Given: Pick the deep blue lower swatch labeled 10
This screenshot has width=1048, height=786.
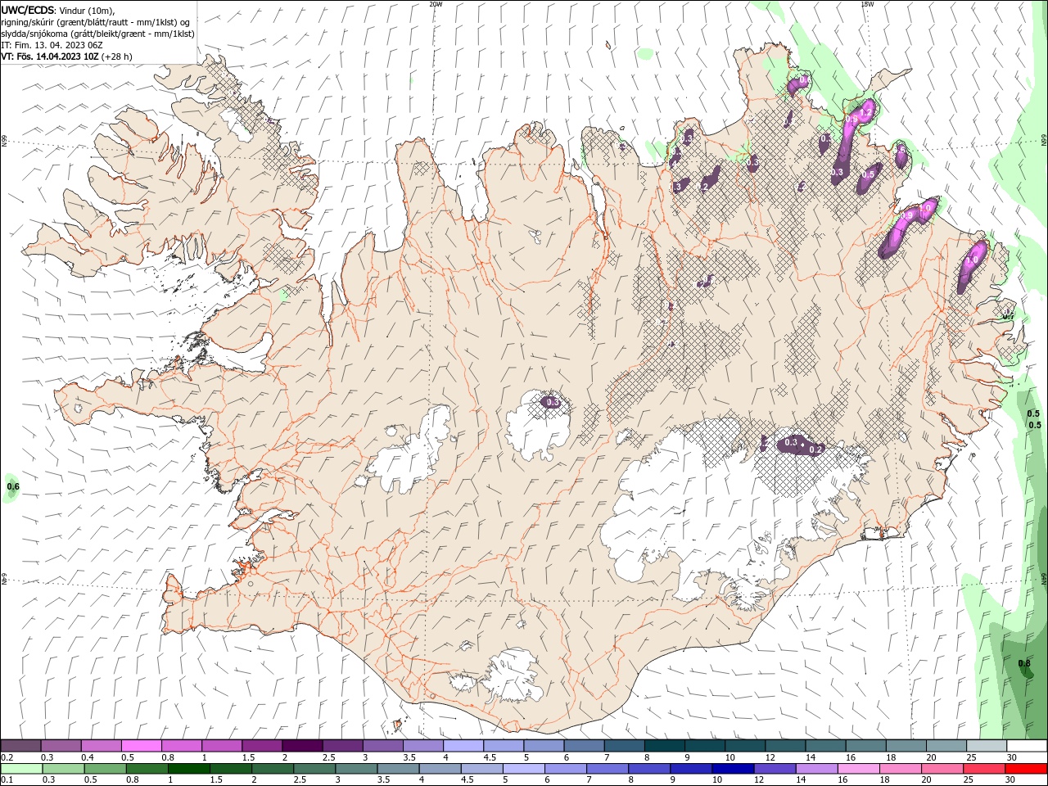Looking at the screenshot, I should (x=734, y=769).
